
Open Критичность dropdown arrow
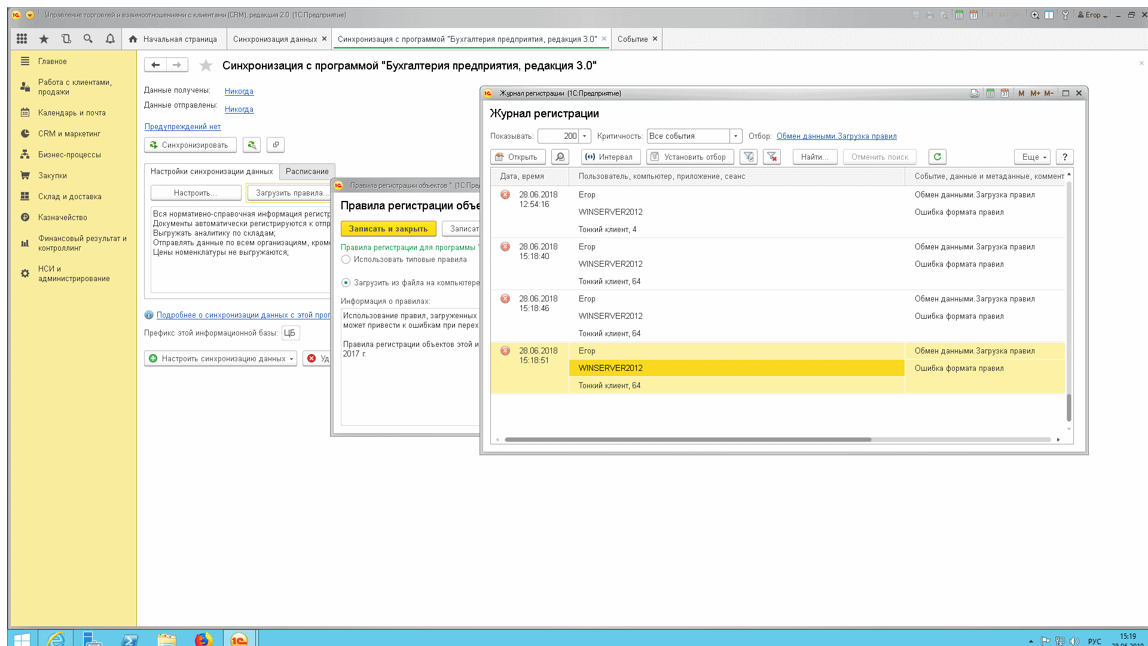coord(736,136)
